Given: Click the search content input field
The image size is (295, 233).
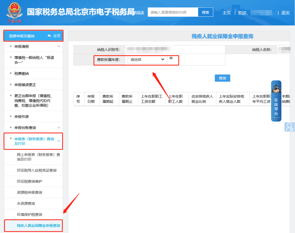Looking at the screenshot, I should pyautogui.click(x=173, y=12).
